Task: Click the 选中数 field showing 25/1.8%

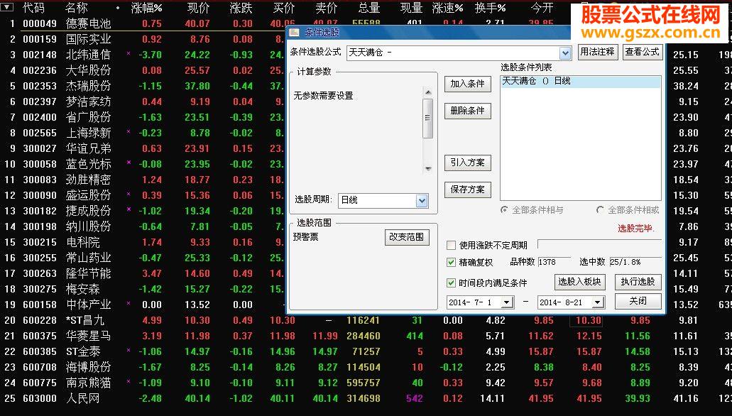Action: 635,263
